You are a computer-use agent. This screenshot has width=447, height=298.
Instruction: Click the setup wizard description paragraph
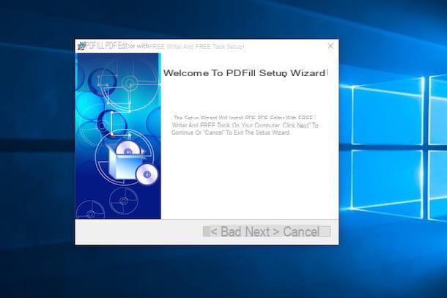tap(245, 125)
